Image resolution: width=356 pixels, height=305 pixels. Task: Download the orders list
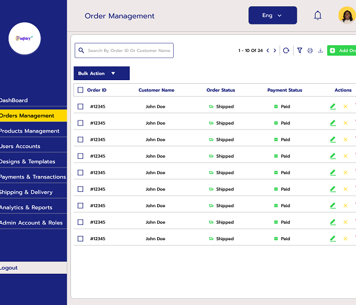tap(321, 50)
